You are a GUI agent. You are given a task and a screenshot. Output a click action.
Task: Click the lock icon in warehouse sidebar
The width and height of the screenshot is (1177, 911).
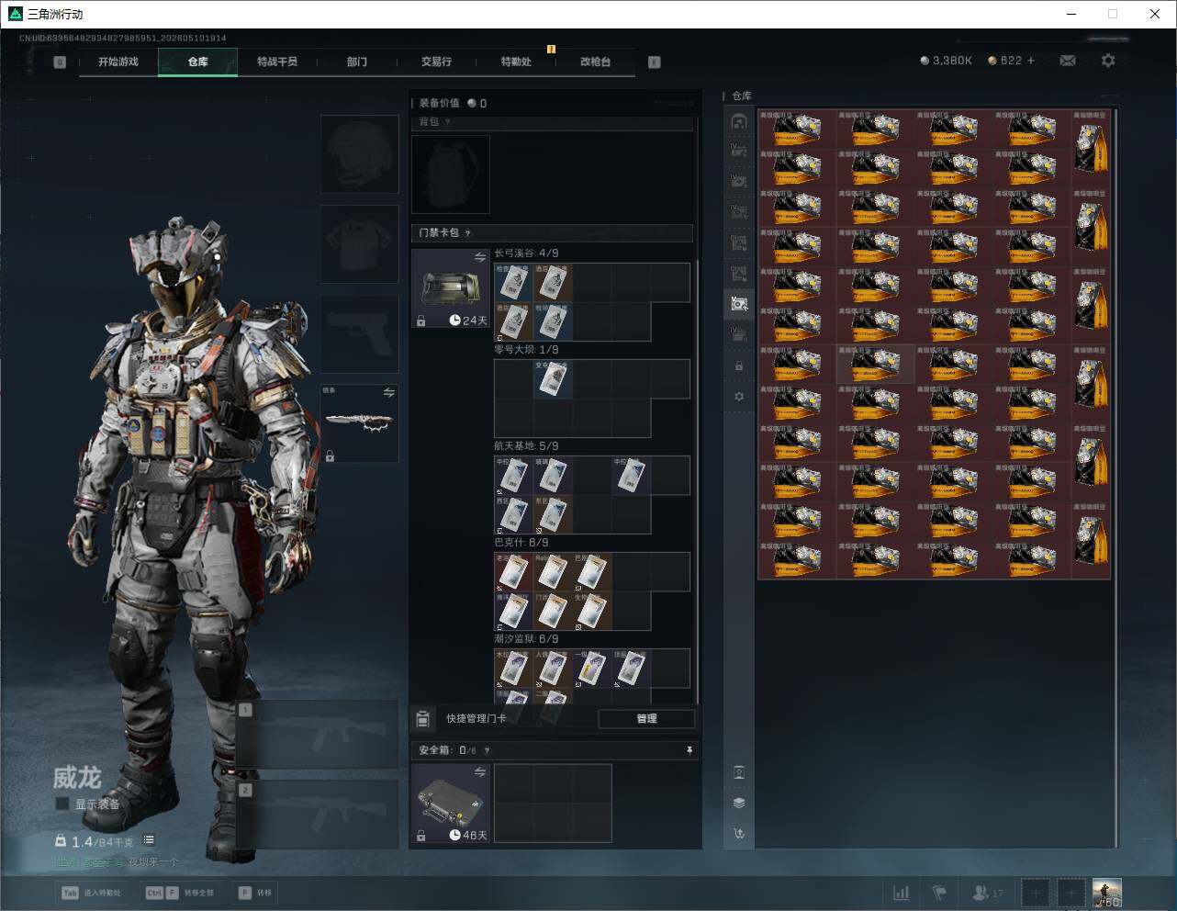[739, 366]
